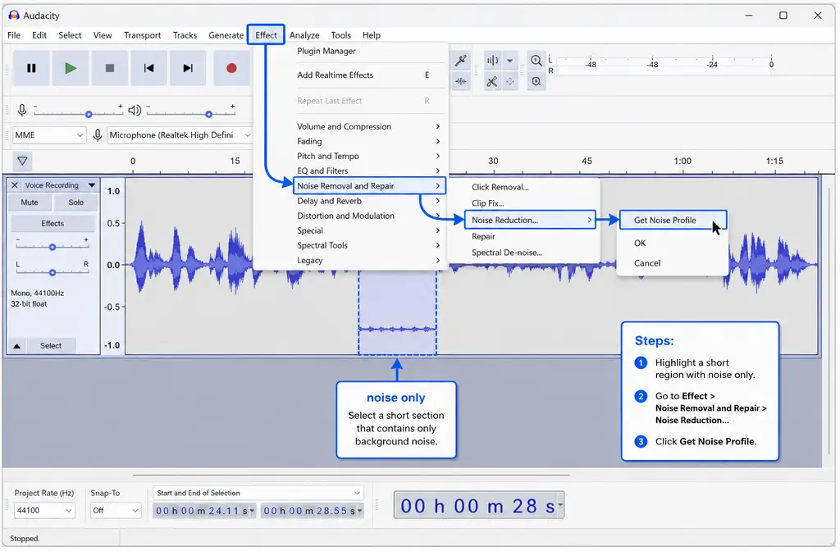Open the format arrow on the selection end time
This screenshot has width=840, height=551.
359,511
